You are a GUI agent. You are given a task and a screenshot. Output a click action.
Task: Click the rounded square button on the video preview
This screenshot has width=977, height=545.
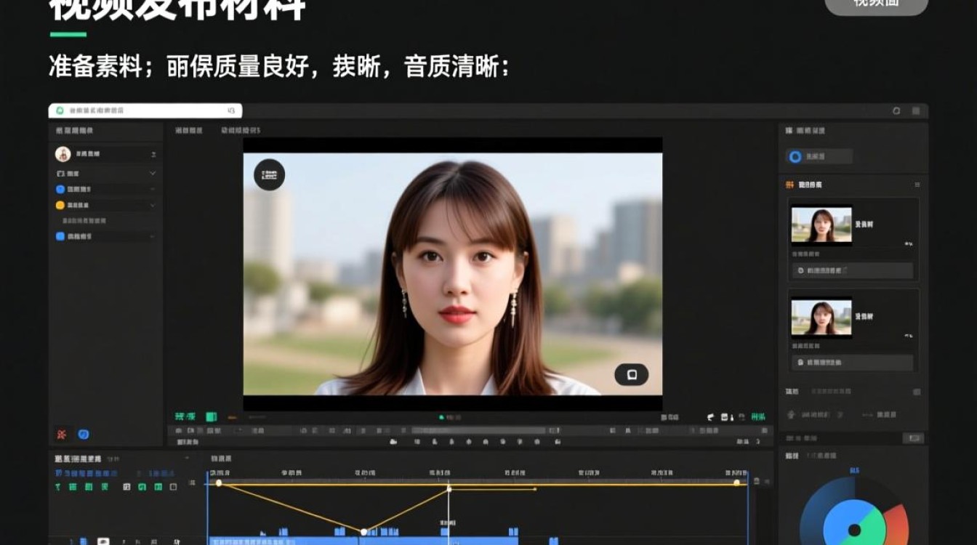(x=632, y=375)
